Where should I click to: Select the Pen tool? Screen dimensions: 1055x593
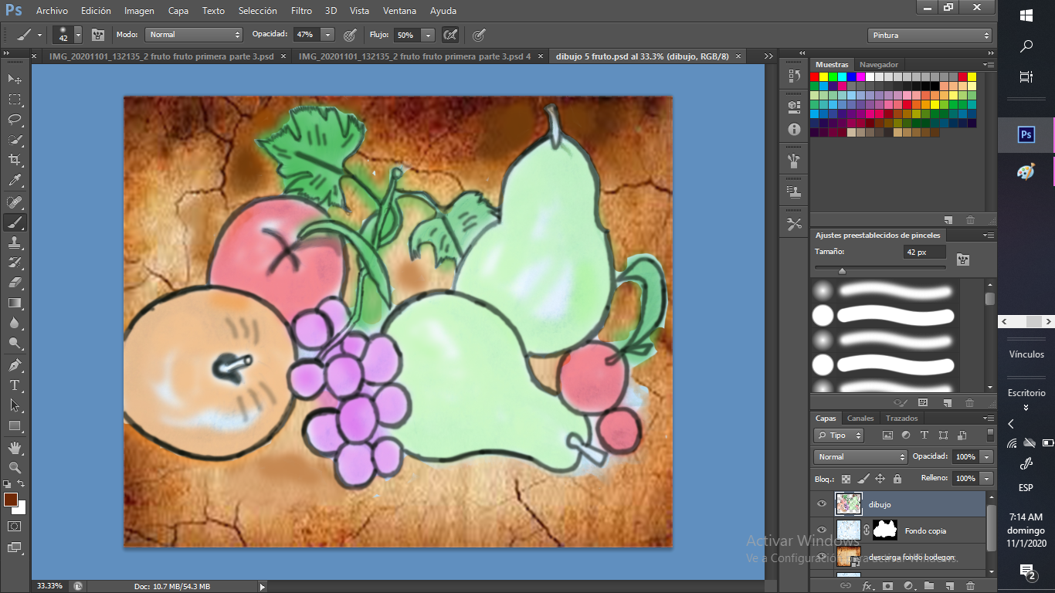click(x=15, y=364)
